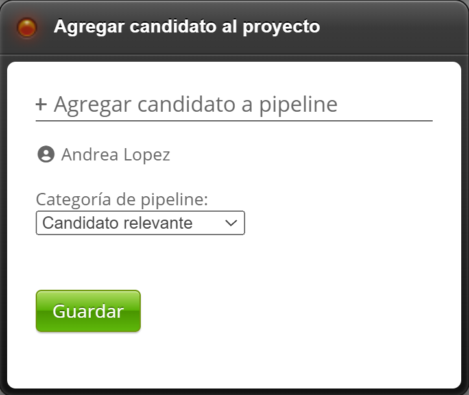Image resolution: width=469 pixels, height=395 pixels.
Task: Click the Agregar candidato a pipeline heading
Action: click(195, 105)
